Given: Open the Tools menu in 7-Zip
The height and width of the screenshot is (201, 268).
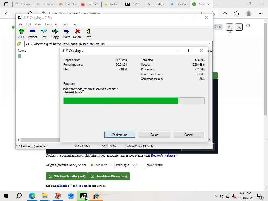Looking at the screenshot, I should [64, 24].
